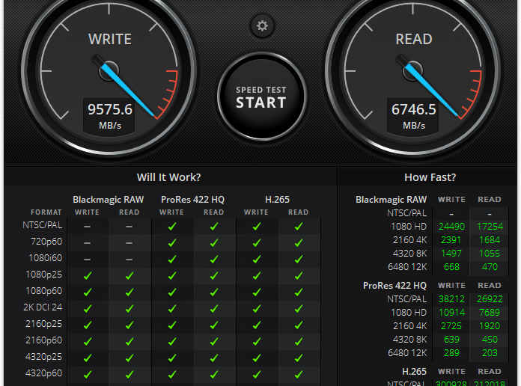Click the Blackmagic RAW heading in How Fast
The image size is (521, 386).
[391, 199]
